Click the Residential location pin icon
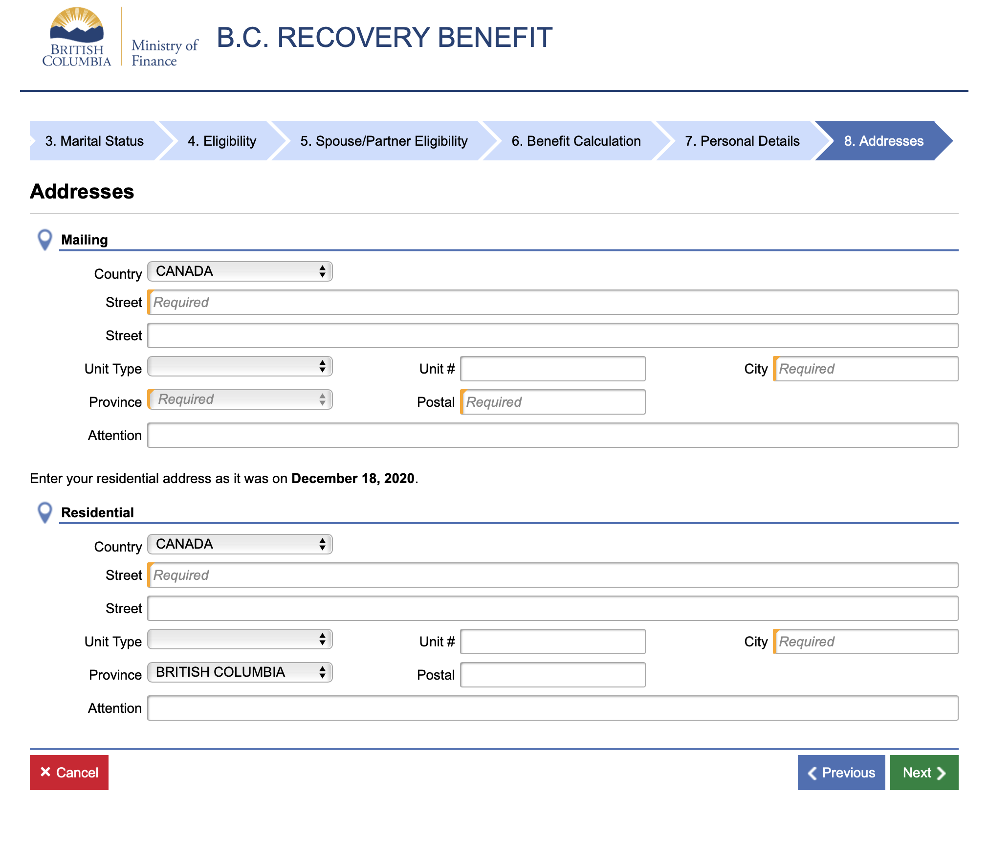 click(x=45, y=513)
